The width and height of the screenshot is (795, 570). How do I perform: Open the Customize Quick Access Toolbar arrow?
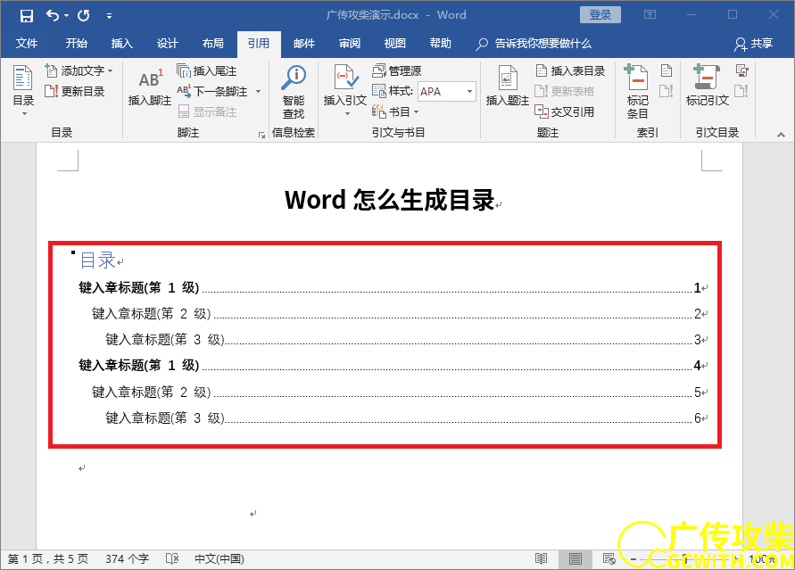coord(109,16)
